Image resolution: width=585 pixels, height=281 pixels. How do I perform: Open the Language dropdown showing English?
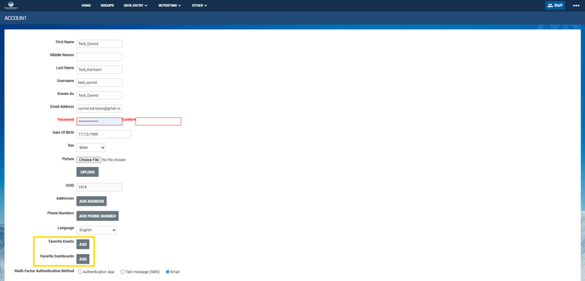click(97, 231)
